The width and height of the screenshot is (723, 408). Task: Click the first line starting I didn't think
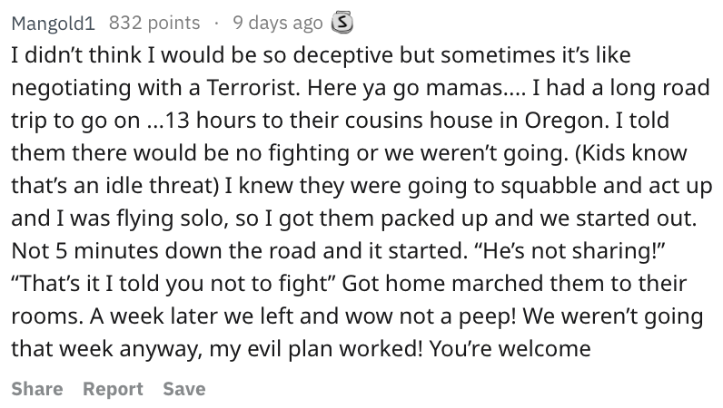[321, 54]
